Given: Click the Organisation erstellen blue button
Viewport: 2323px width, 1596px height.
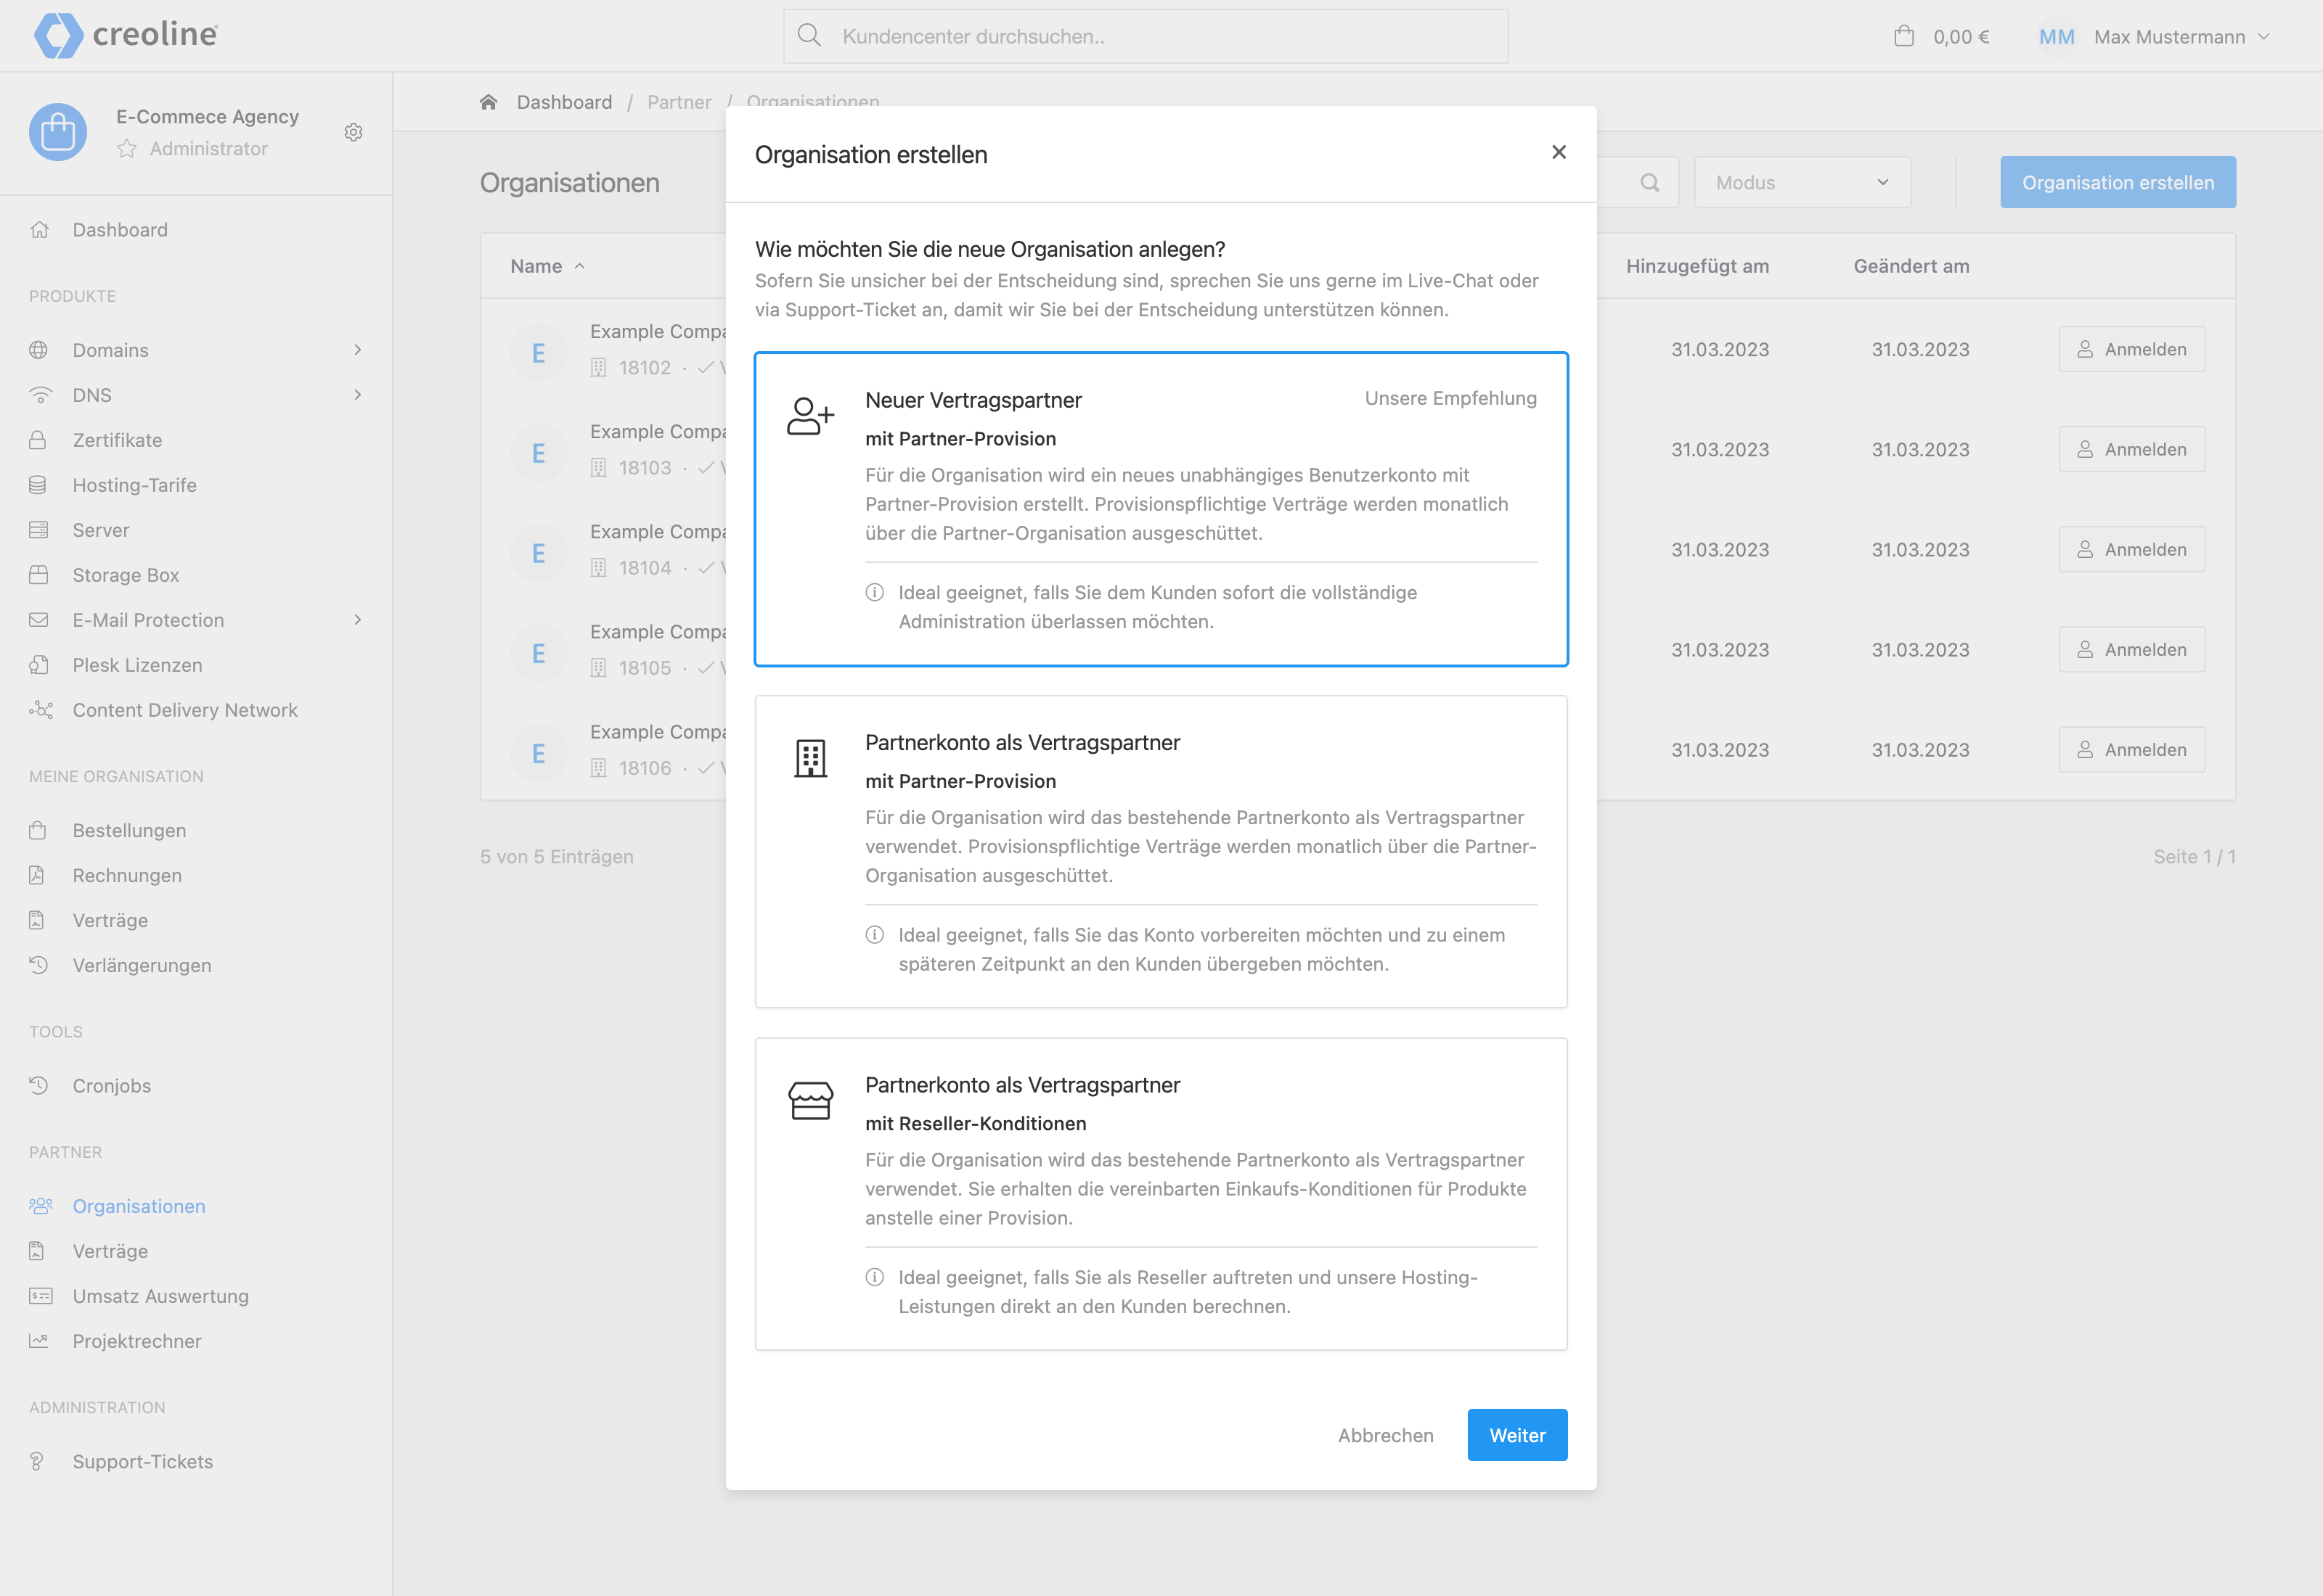Looking at the screenshot, I should click(2118, 182).
